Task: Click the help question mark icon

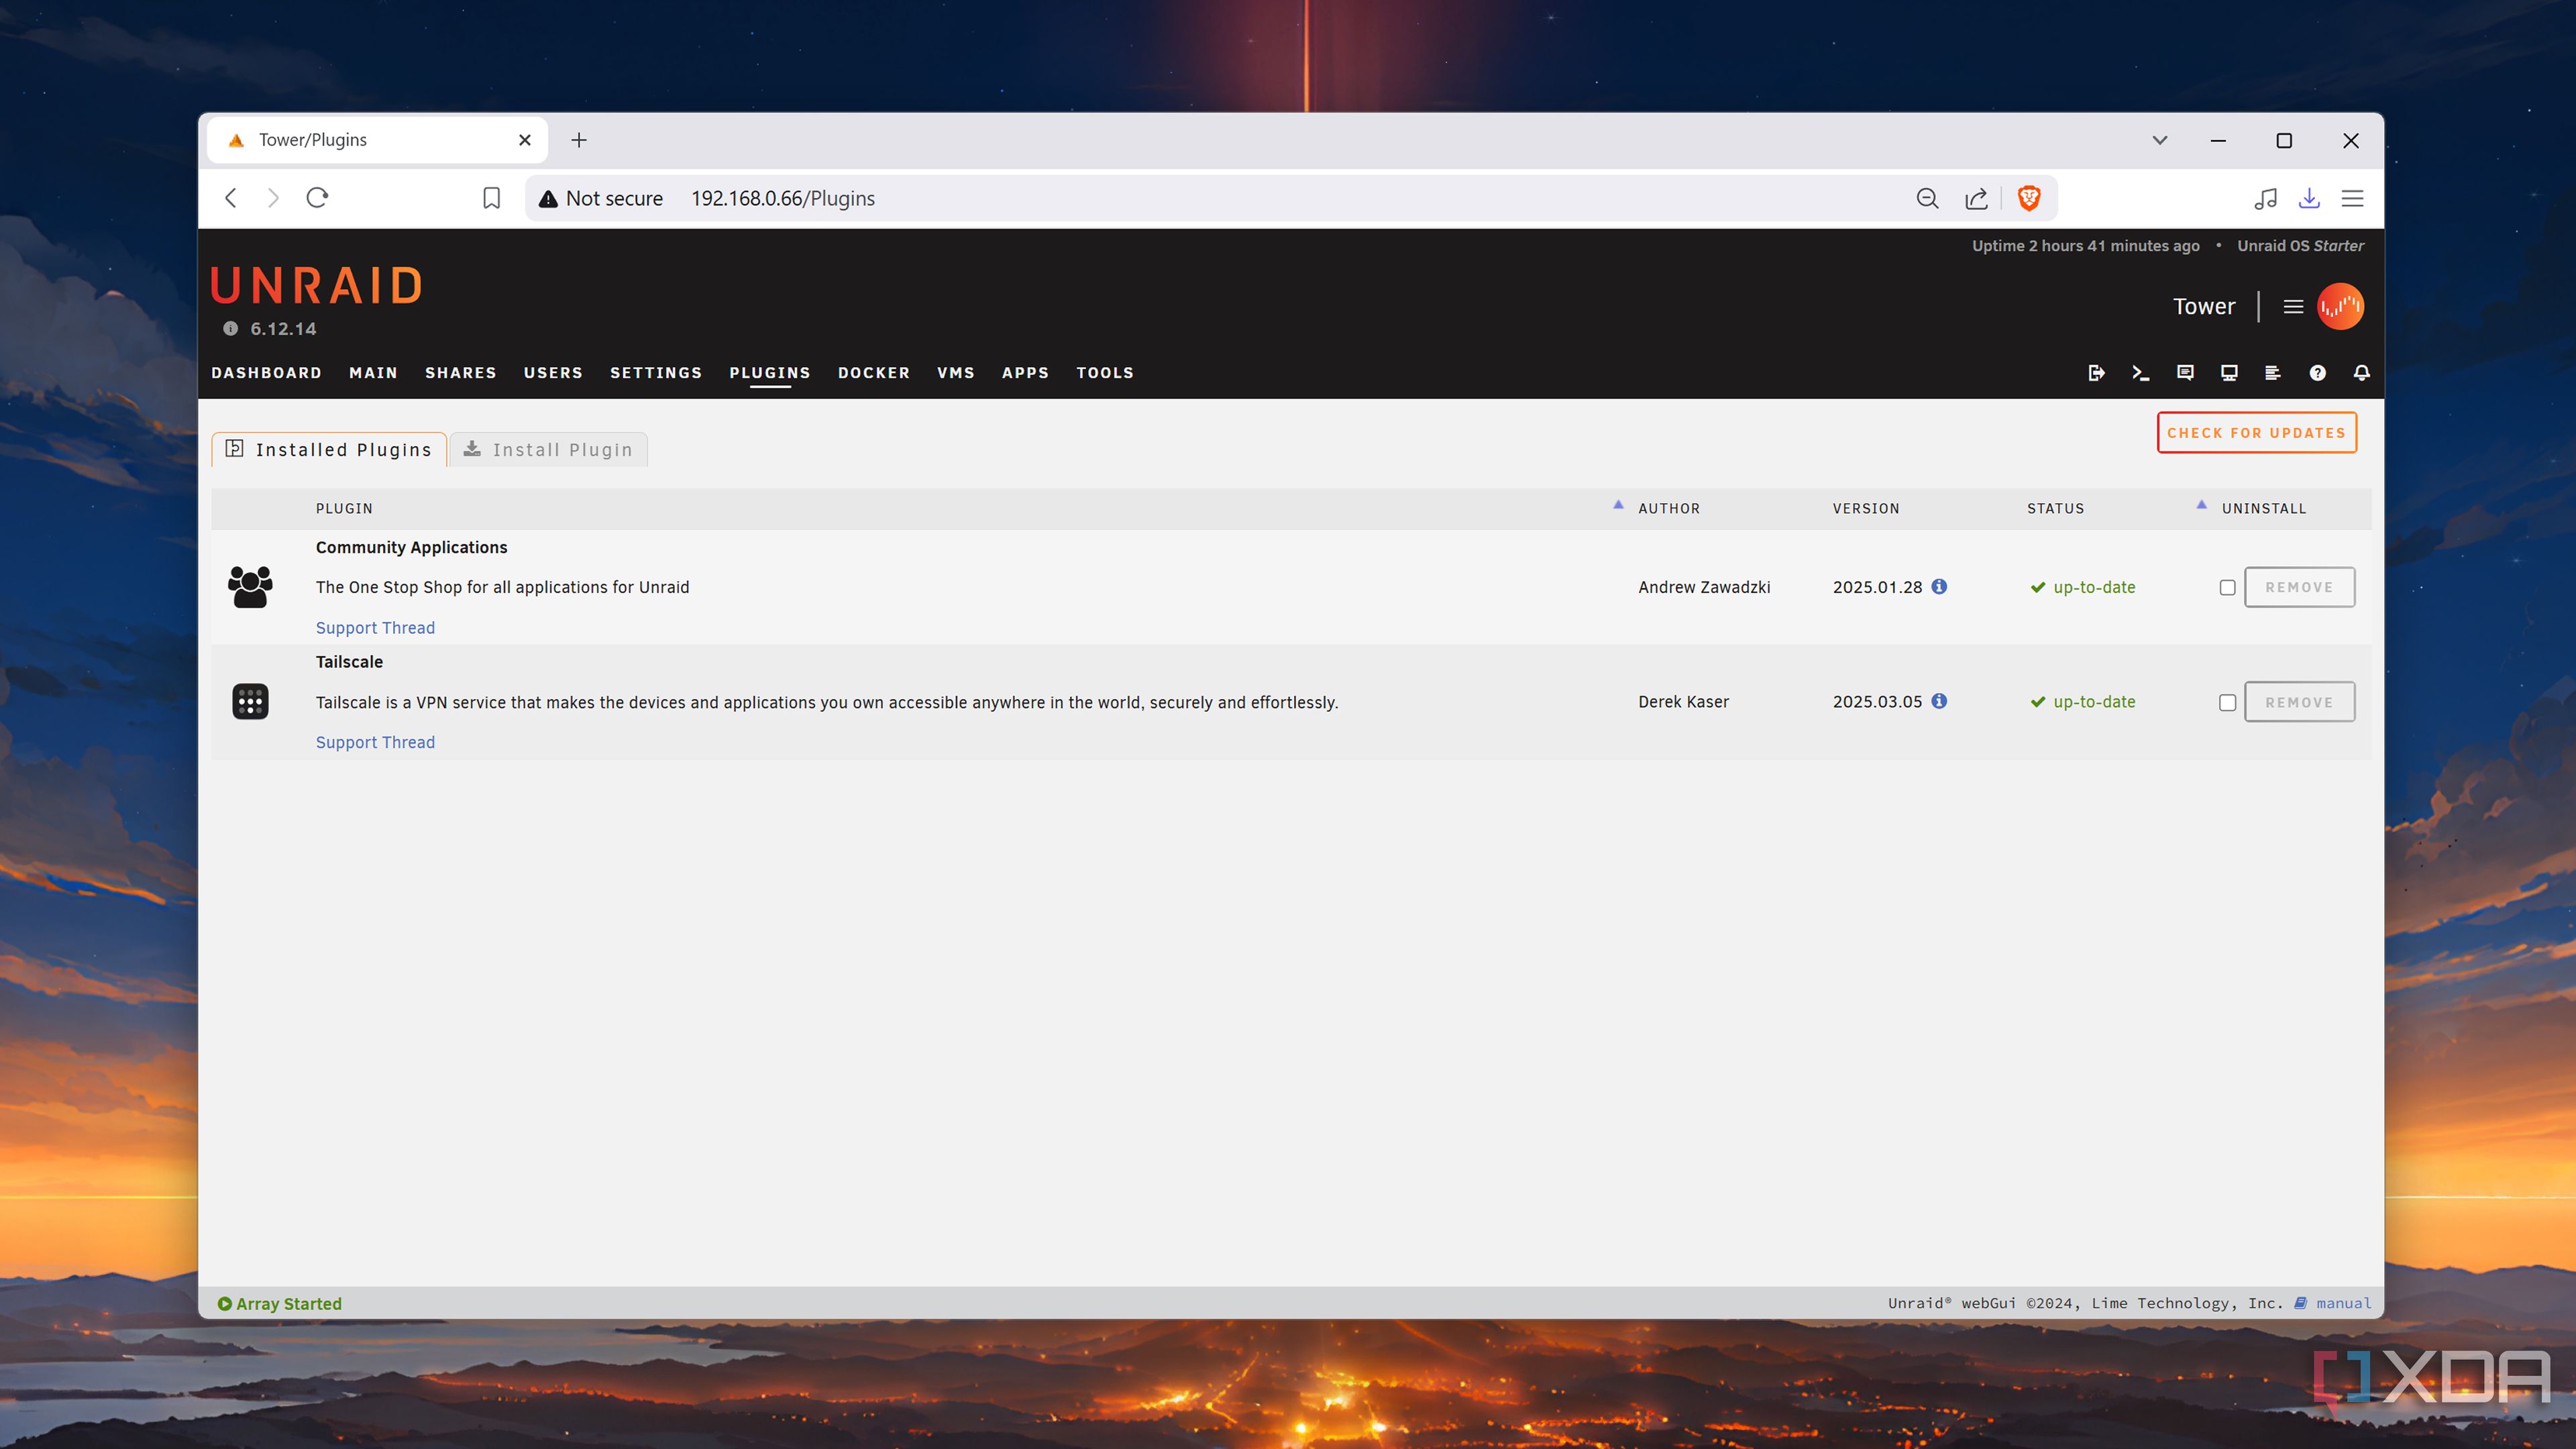Action: (2318, 373)
